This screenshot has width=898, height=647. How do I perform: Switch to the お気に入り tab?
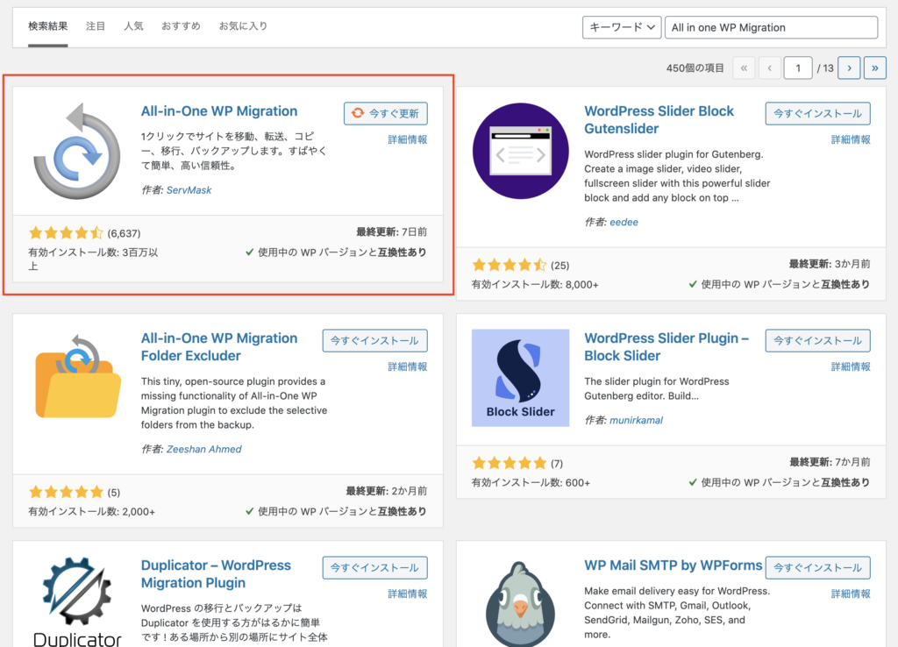pos(244,26)
